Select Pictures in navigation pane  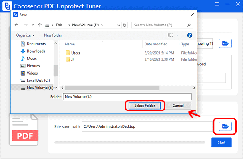[30, 66]
